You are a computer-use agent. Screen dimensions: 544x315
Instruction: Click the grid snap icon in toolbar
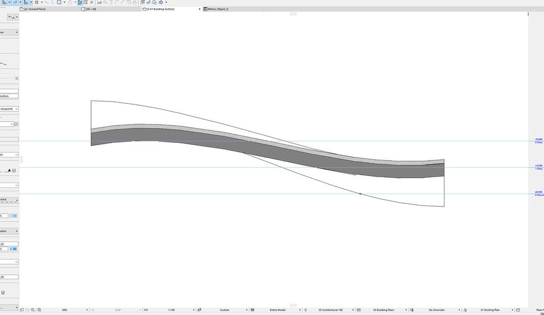(36, 2)
